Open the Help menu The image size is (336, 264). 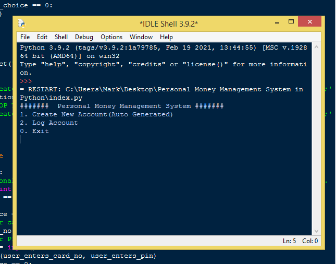pyautogui.click(x=167, y=37)
